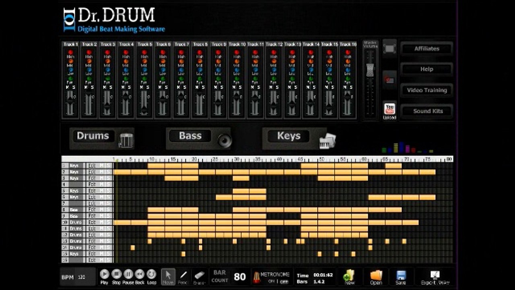Open the Bass sequencer

pyautogui.click(x=190, y=136)
